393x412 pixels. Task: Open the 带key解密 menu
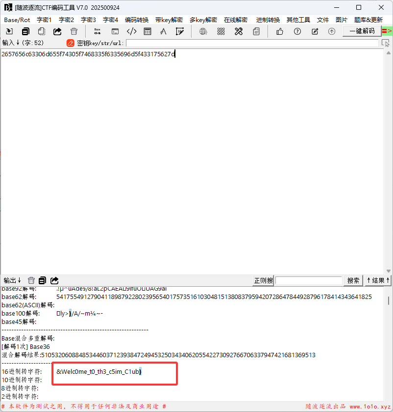tap(169, 20)
